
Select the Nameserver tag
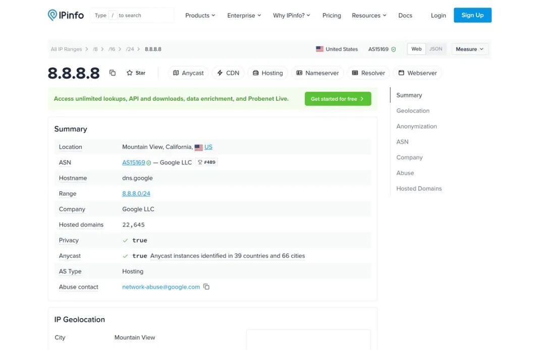pyautogui.click(x=317, y=73)
